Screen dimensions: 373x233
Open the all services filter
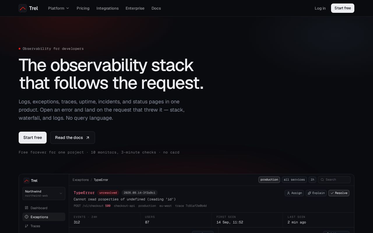[294, 180]
